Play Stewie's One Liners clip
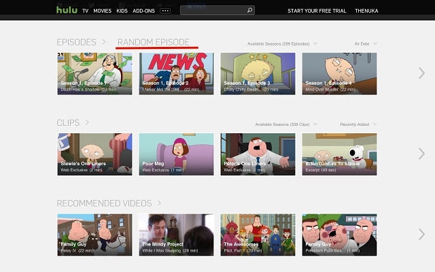 click(x=94, y=154)
